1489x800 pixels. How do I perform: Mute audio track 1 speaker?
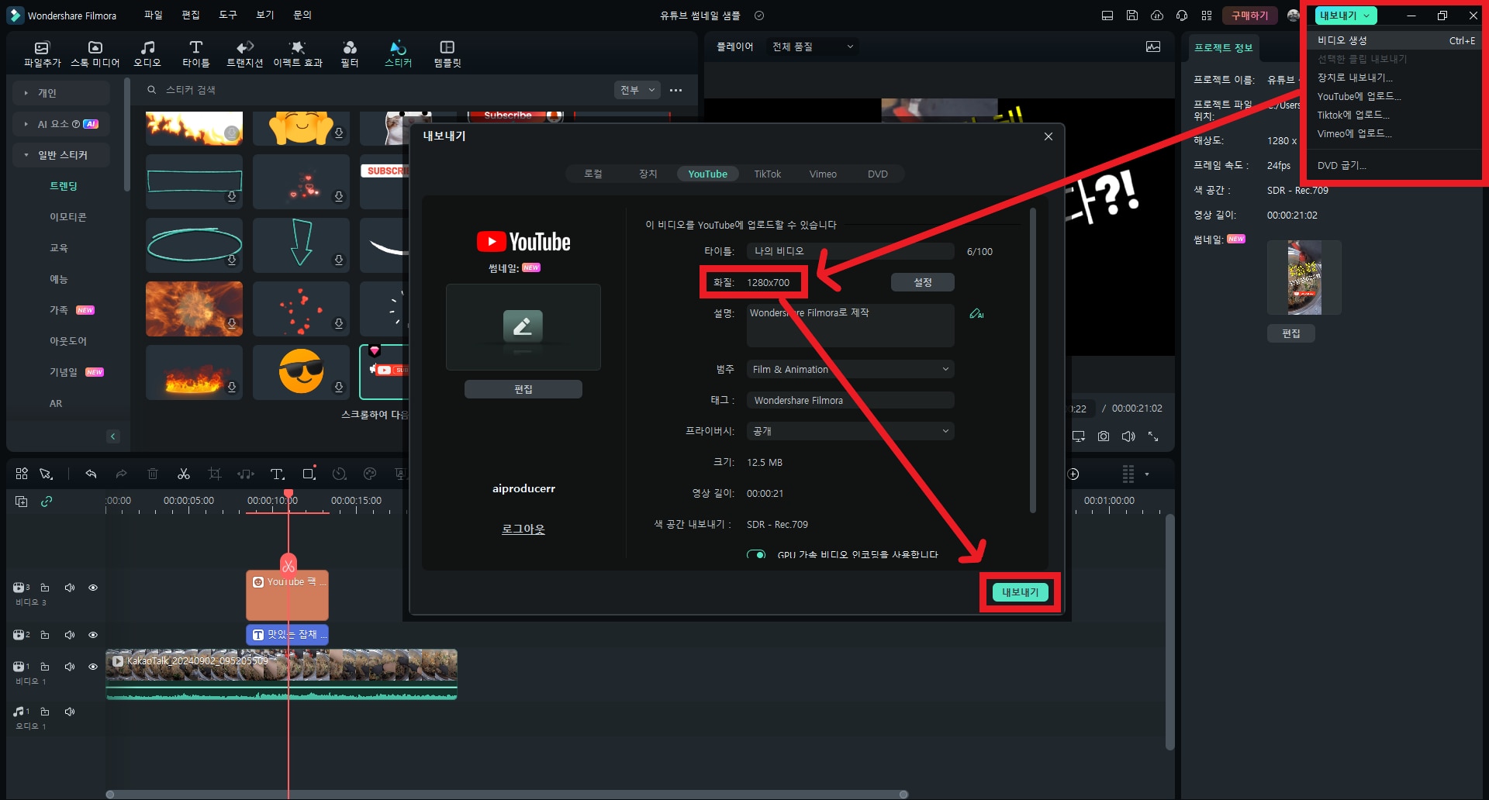[x=70, y=712]
